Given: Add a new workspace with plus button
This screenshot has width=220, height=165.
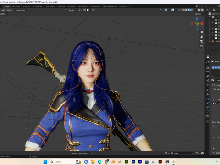Looking at the screenshot, I should point(130,6).
